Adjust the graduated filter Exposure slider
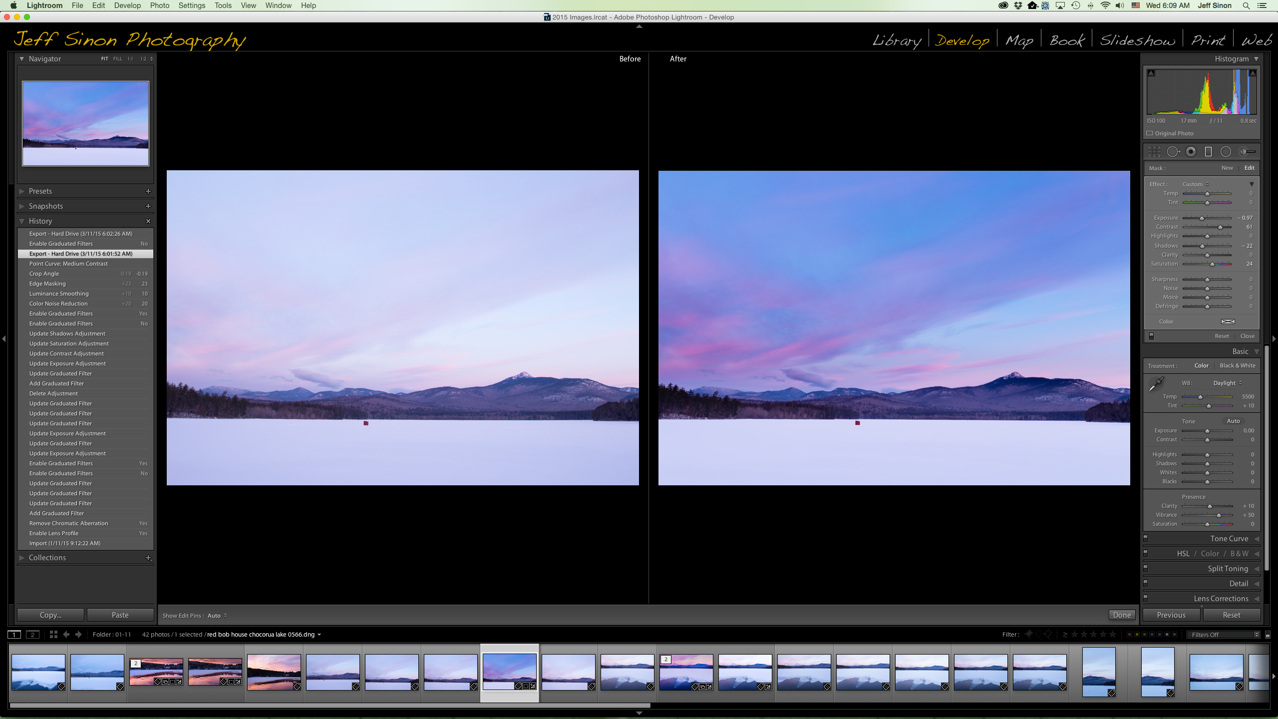 [1202, 218]
